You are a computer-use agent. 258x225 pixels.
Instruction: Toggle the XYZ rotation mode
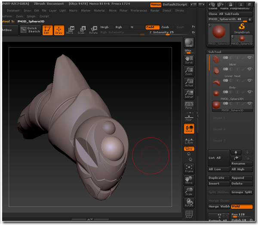tap(189, 149)
